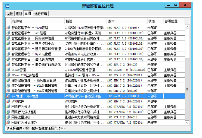Click version iMC SHM 7.2 (D0402)

coord(122,91)
